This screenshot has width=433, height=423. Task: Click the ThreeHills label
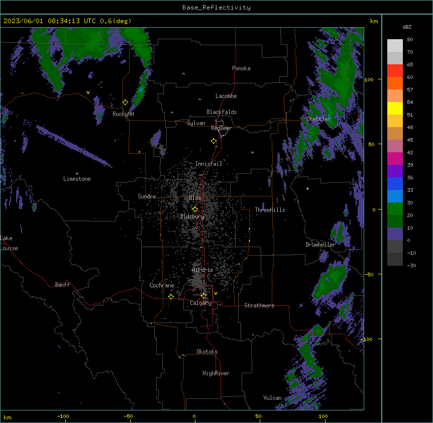click(270, 210)
